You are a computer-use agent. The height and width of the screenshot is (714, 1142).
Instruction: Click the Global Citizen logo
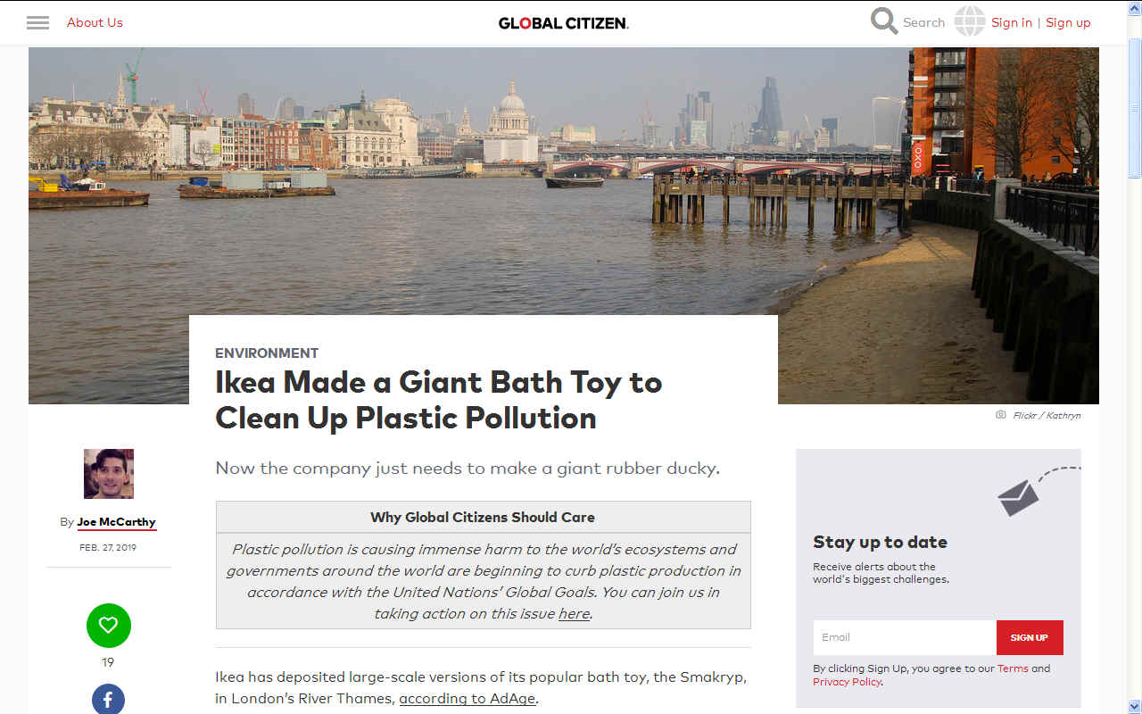[x=564, y=23]
